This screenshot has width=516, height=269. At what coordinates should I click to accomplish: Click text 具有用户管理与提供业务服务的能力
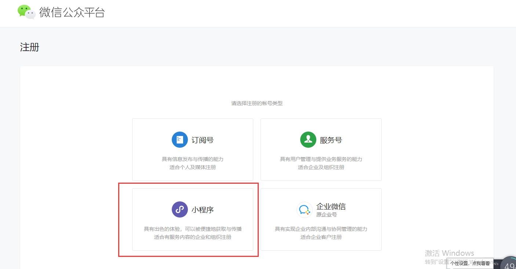point(321,159)
